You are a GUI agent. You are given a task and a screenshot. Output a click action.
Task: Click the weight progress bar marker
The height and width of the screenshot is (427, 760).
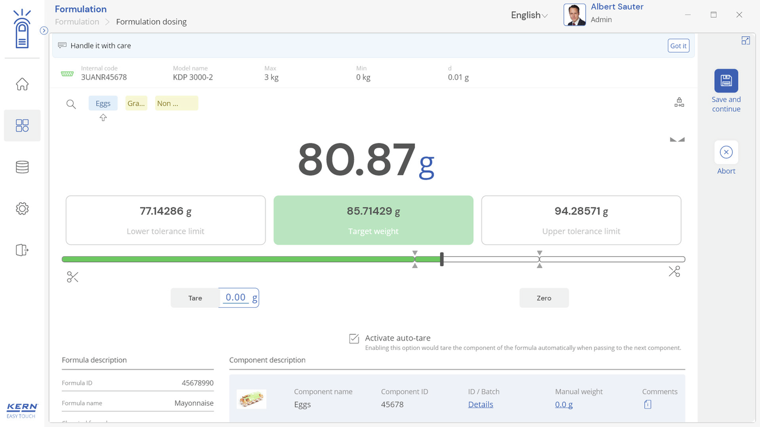coord(442,259)
